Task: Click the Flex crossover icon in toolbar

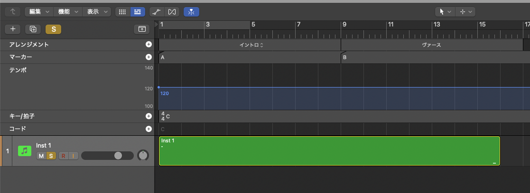Action: 172,11
